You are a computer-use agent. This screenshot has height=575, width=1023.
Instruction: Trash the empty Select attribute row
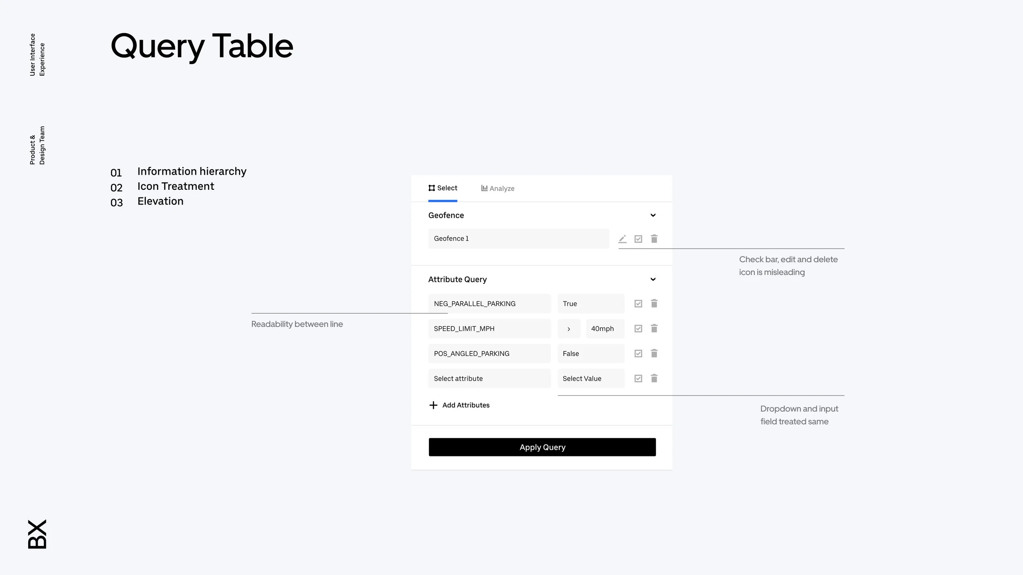(654, 378)
